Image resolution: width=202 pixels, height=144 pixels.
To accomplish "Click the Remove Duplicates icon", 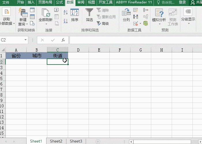I will (136, 17).
